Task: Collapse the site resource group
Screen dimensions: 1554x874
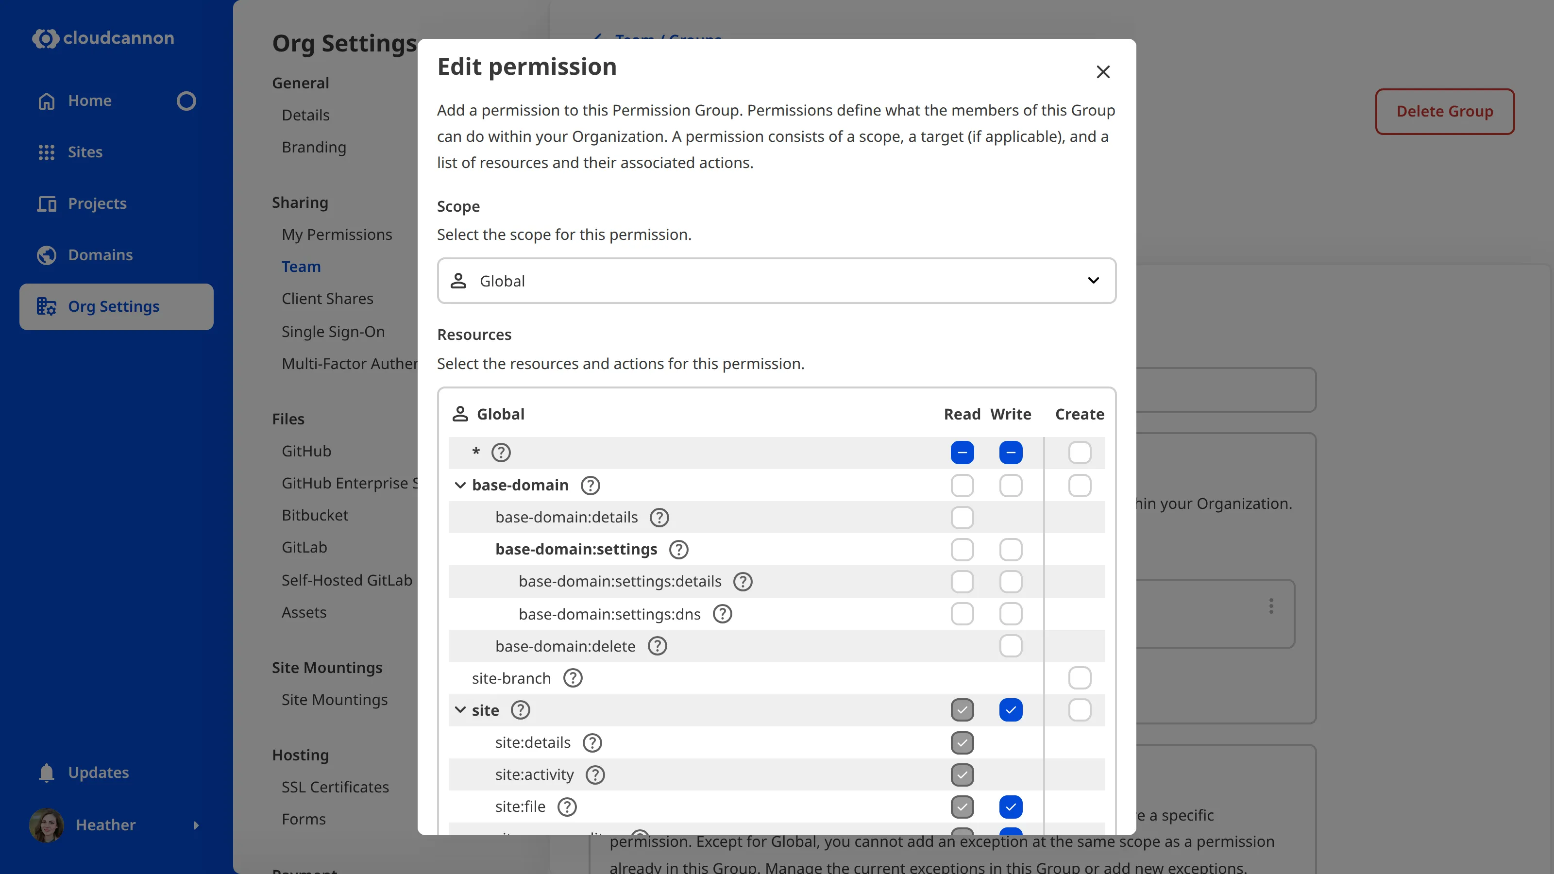Action: click(460, 710)
